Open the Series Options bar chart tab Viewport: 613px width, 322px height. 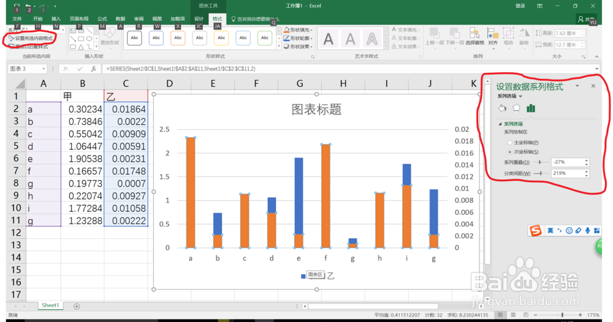click(x=530, y=108)
